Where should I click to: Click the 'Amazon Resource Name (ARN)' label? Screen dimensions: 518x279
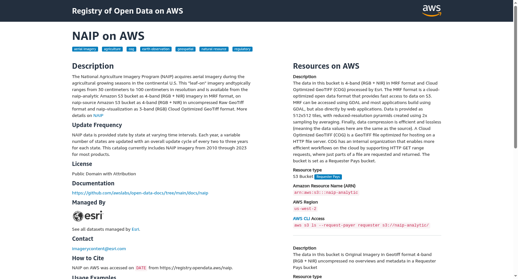tap(324, 186)
